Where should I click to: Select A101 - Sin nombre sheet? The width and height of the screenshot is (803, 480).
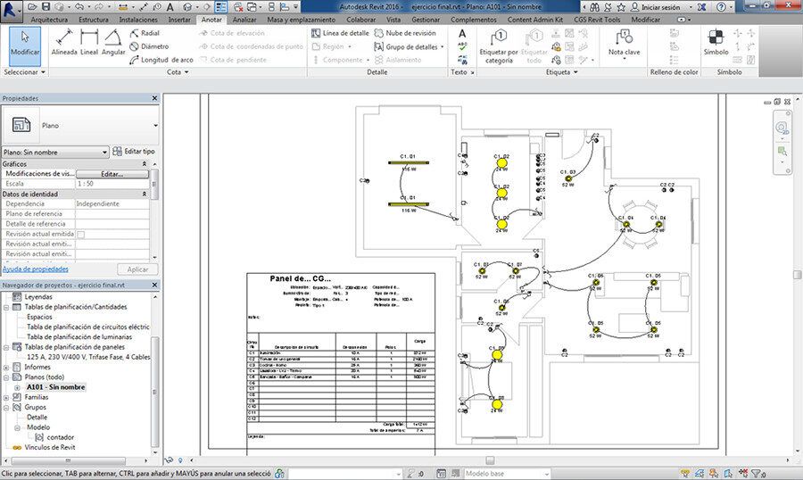tap(55, 387)
